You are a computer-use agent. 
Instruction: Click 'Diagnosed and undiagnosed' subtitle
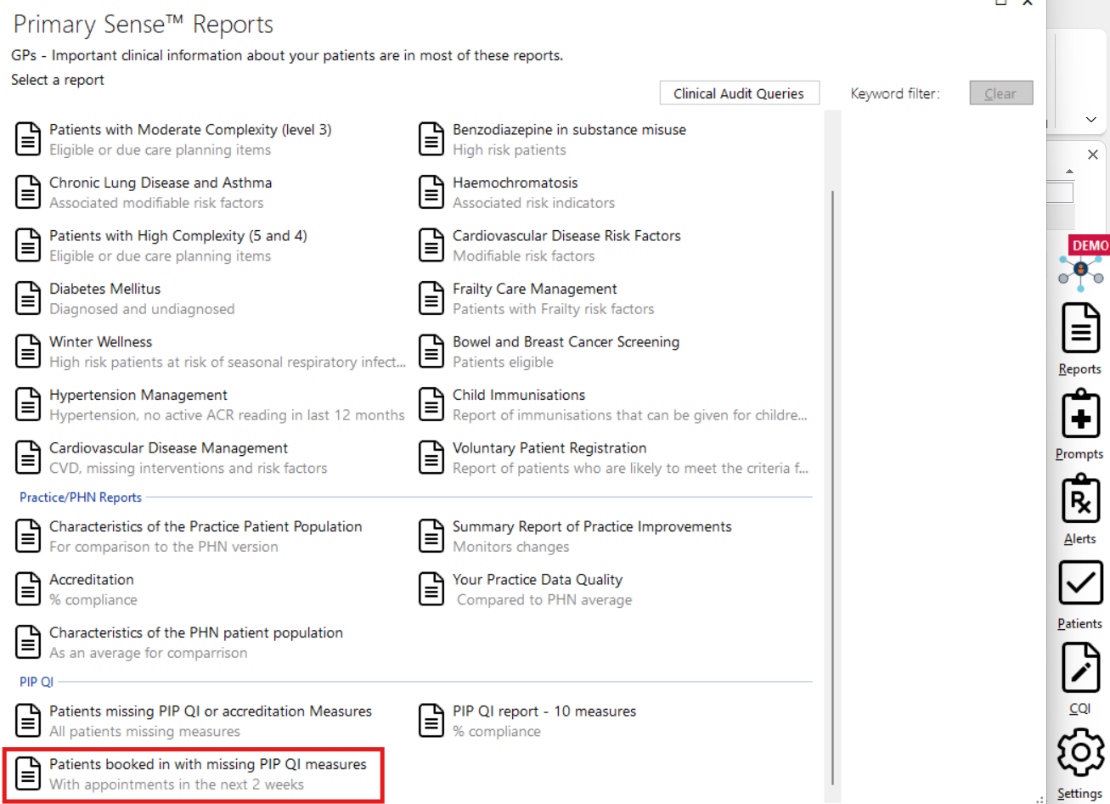pyautogui.click(x=142, y=309)
